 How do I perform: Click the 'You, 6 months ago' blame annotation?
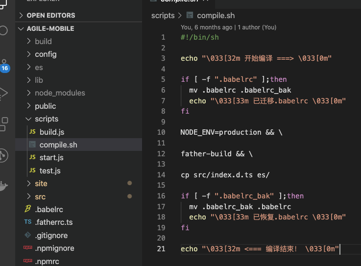click(207, 27)
